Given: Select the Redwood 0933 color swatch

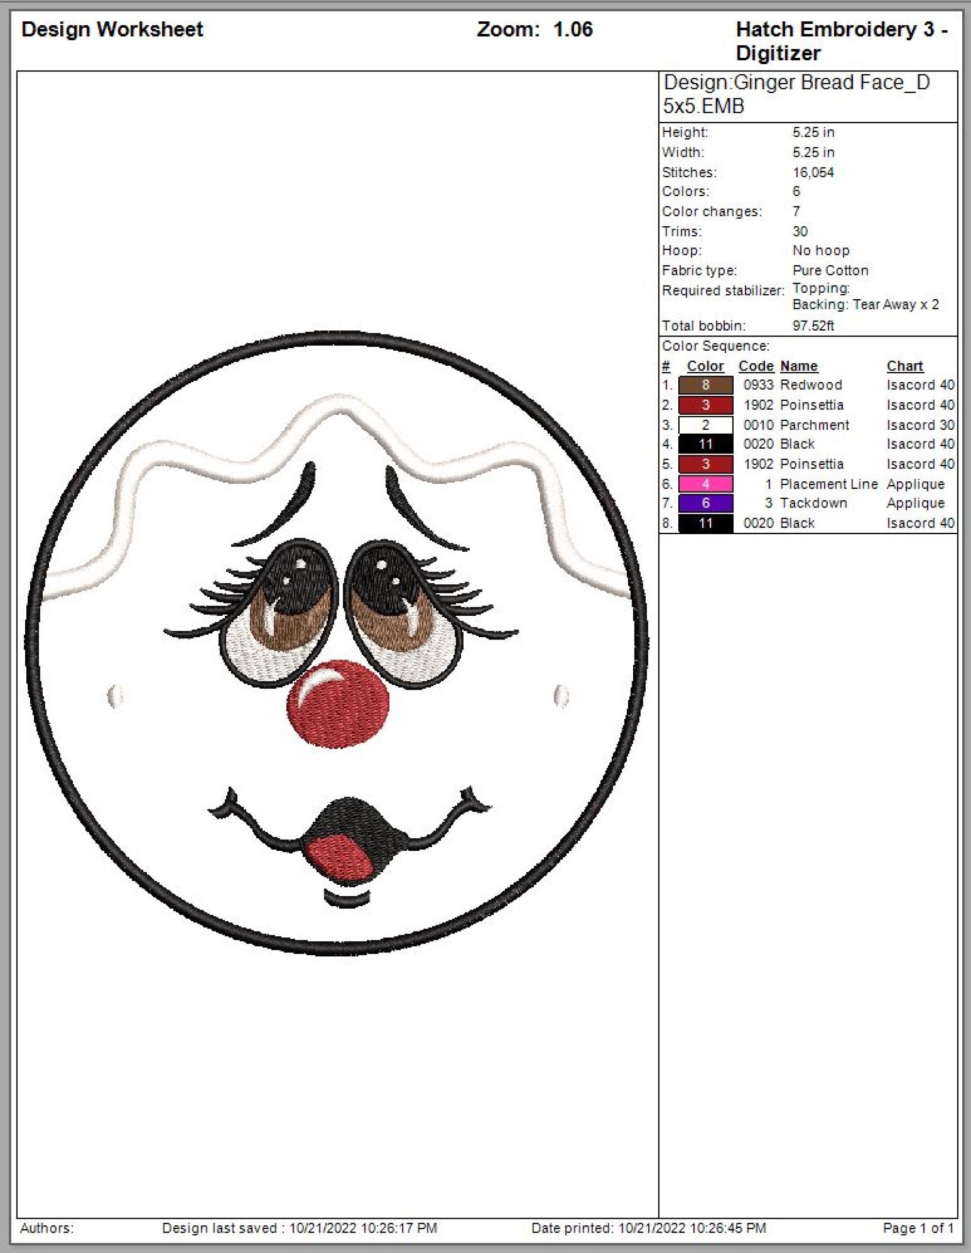Looking at the screenshot, I should [705, 385].
